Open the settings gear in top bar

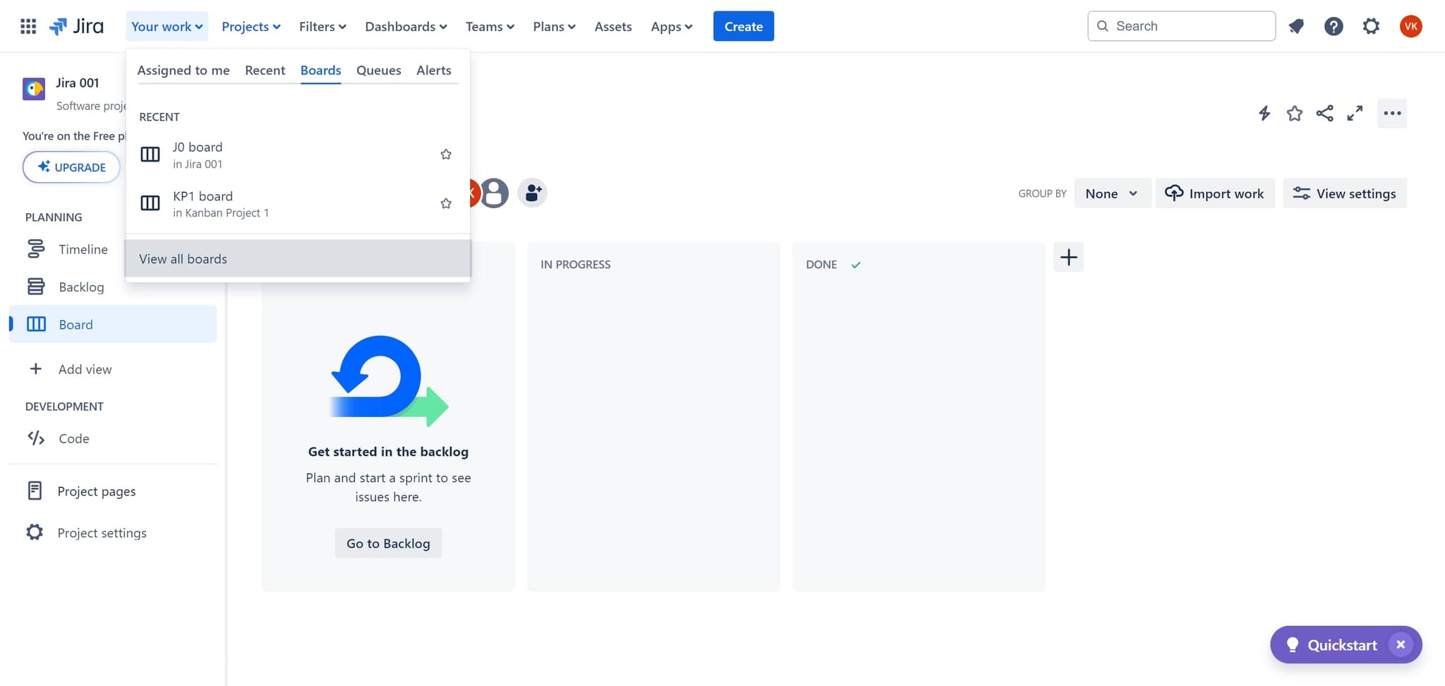1370,26
